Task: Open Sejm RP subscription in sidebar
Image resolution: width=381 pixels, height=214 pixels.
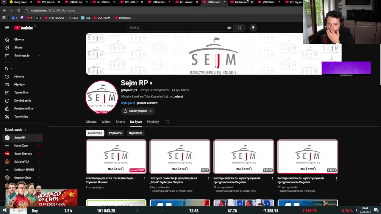Action: click(x=23, y=138)
